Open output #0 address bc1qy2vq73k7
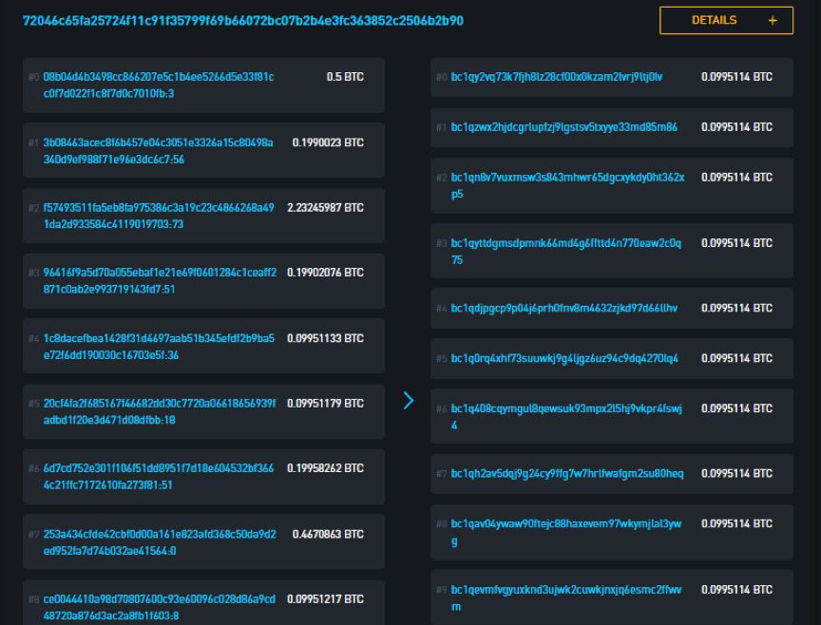Image resolution: width=821 pixels, height=625 pixels. (x=557, y=77)
